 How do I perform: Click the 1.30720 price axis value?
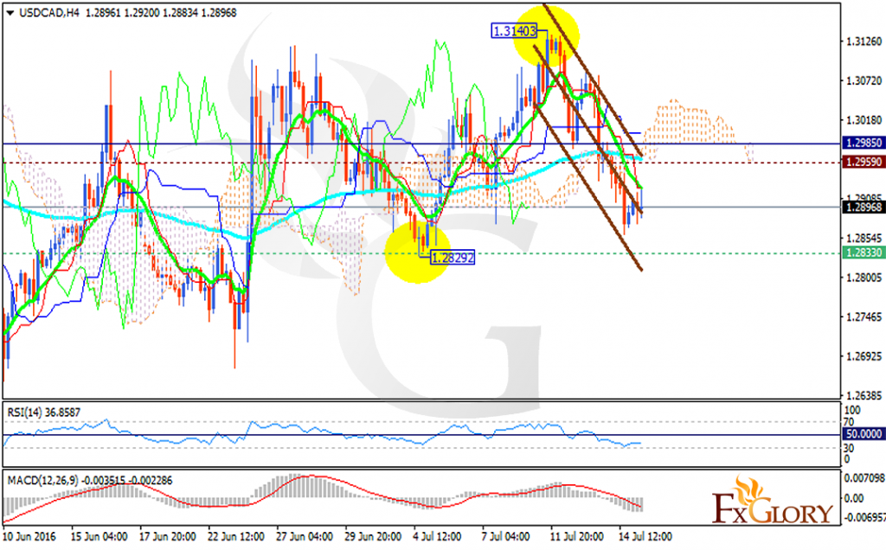(x=863, y=81)
